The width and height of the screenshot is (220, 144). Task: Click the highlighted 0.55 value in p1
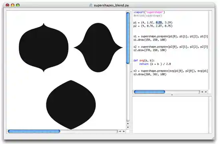click(159, 22)
